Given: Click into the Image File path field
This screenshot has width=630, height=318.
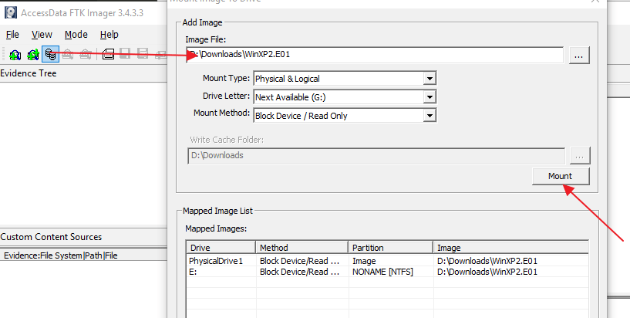Looking at the screenshot, I should (x=375, y=55).
